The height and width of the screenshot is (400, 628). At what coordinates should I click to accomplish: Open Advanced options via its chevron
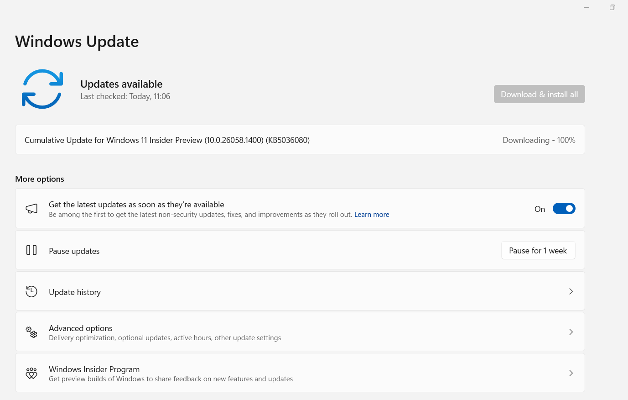point(571,332)
